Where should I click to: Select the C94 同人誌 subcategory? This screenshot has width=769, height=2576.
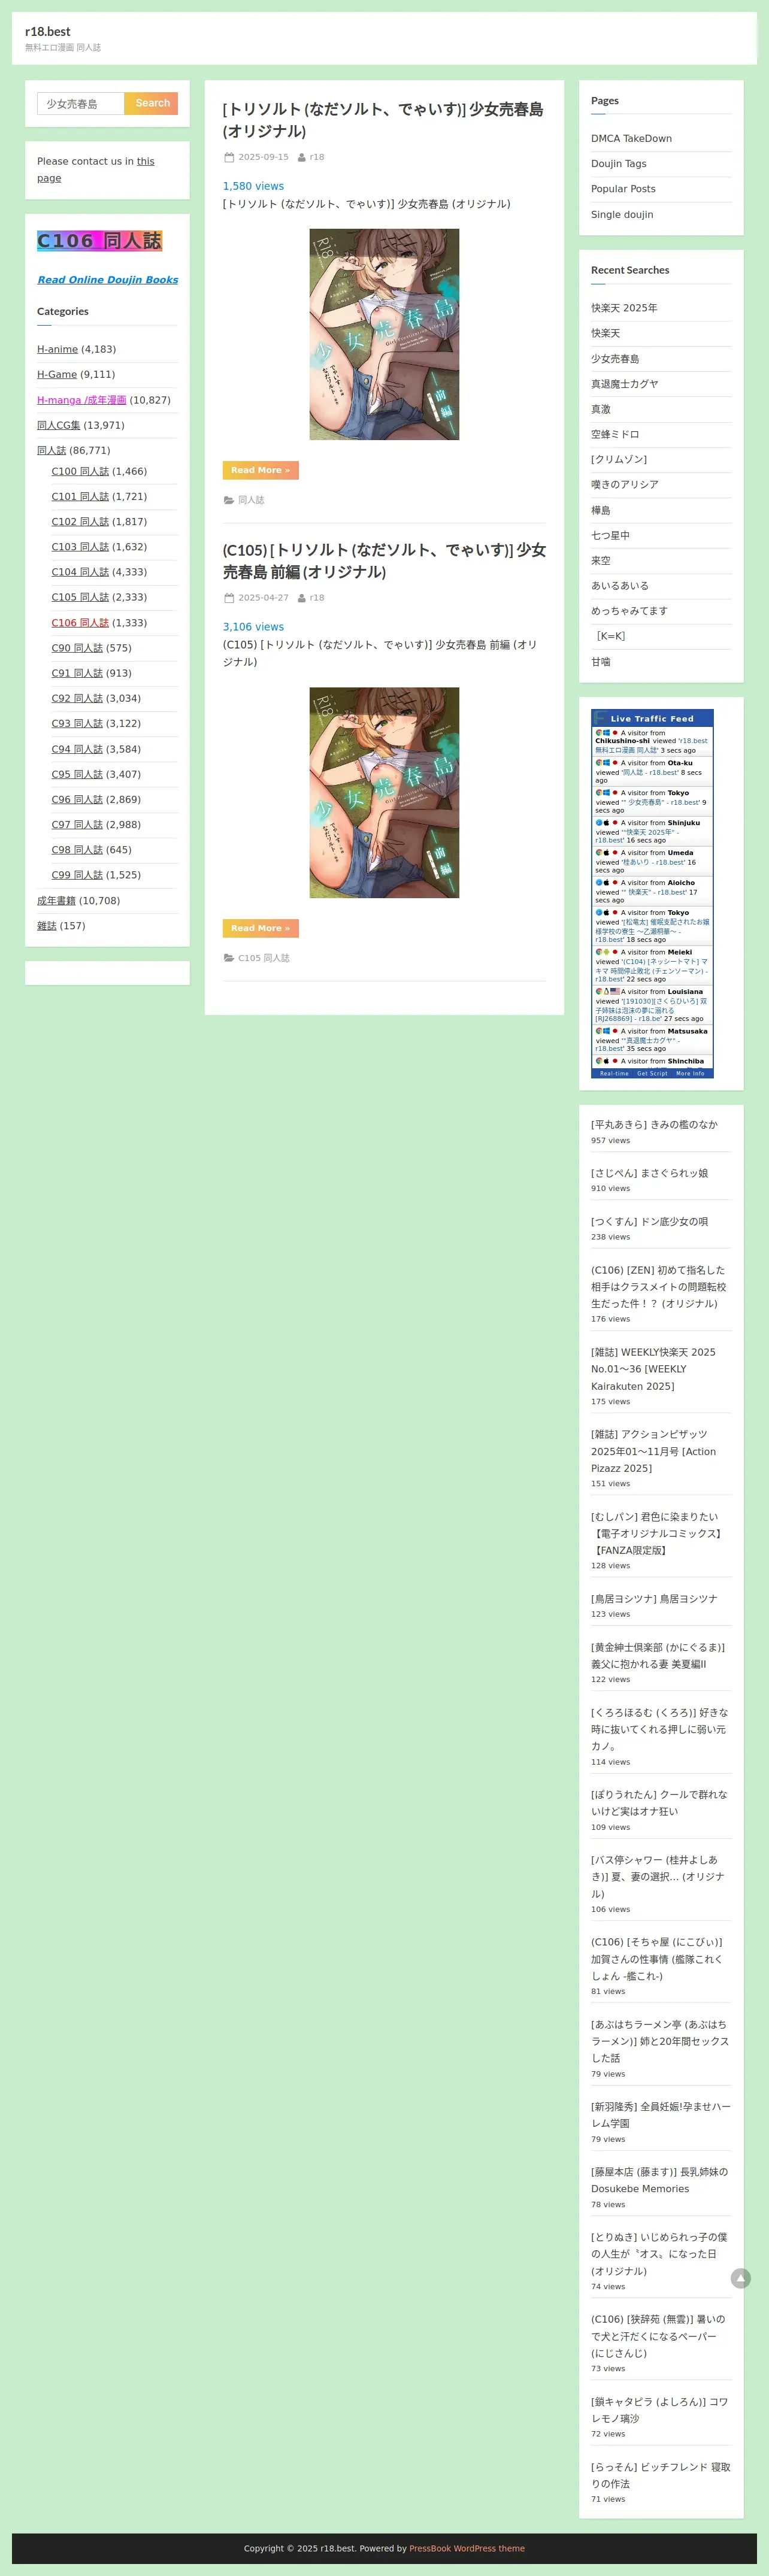click(x=77, y=749)
